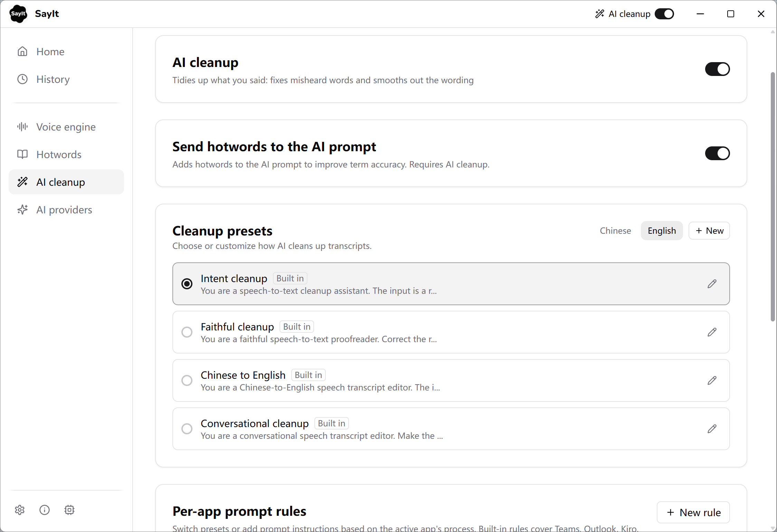Select the Conversational cleanup radio button

click(x=187, y=429)
